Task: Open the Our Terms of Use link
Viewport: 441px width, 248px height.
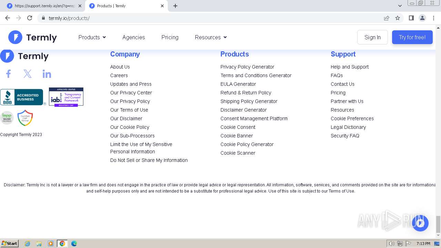Action: point(129,110)
